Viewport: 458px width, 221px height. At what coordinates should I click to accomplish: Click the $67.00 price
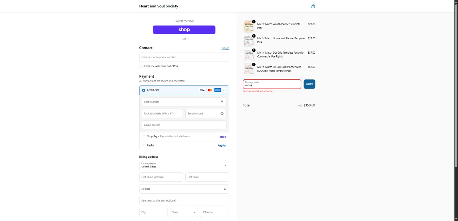click(311, 67)
